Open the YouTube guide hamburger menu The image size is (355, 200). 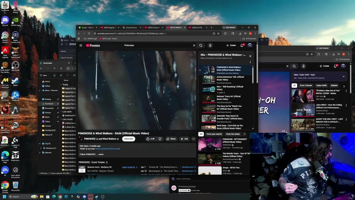pyautogui.click(x=81, y=46)
